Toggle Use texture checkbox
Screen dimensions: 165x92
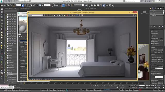[152, 56]
